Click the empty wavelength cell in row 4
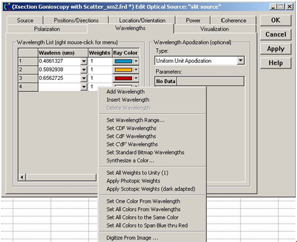This screenshot has height=242, width=297. coord(60,87)
